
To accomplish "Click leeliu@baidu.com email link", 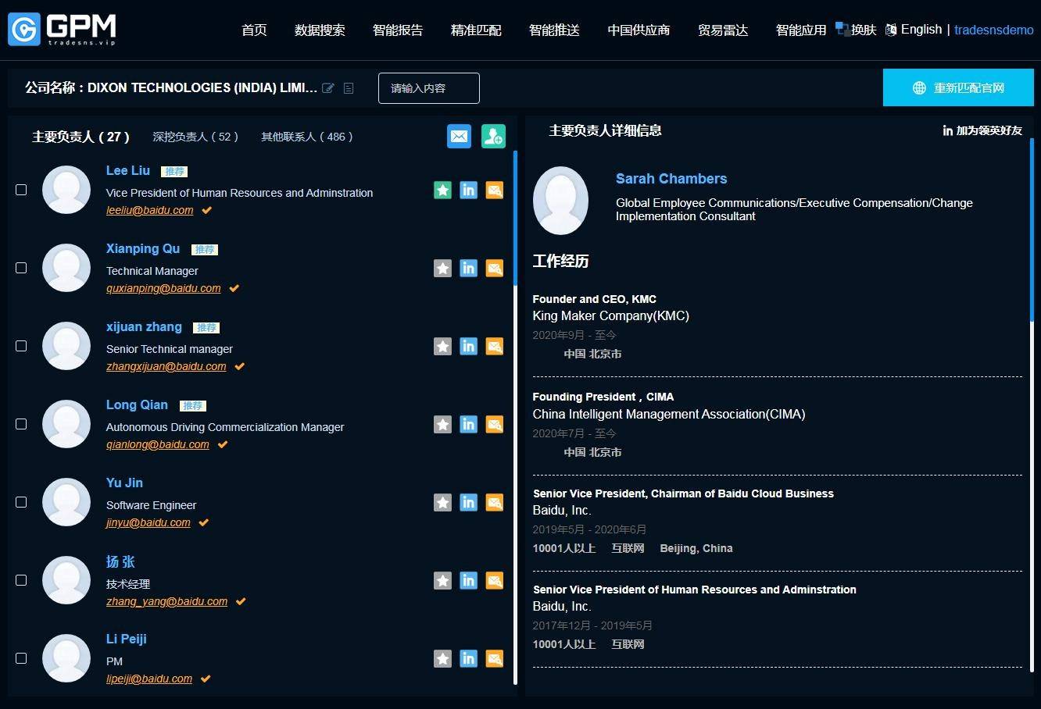I will click(x=150, y=211).
